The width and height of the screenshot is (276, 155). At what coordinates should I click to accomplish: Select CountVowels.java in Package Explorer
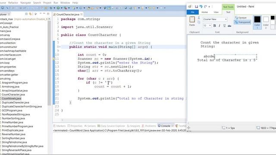(12, 99)
